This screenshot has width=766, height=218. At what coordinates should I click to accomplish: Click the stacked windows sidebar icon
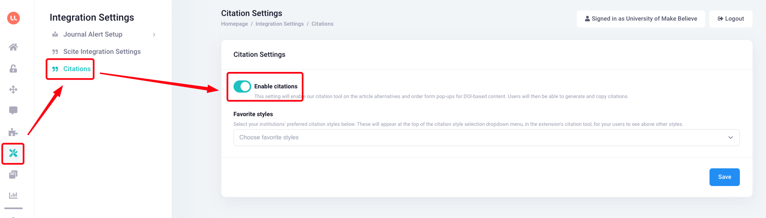point(13,174)
